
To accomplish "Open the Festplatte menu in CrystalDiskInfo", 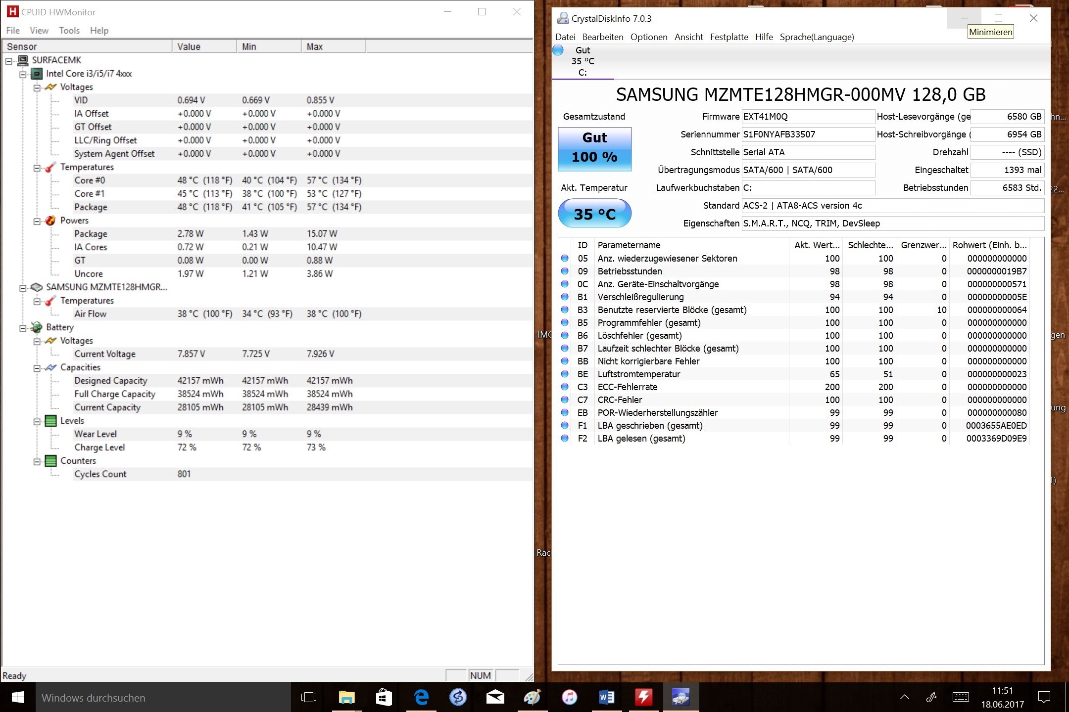I will click(x=729, y=37).
